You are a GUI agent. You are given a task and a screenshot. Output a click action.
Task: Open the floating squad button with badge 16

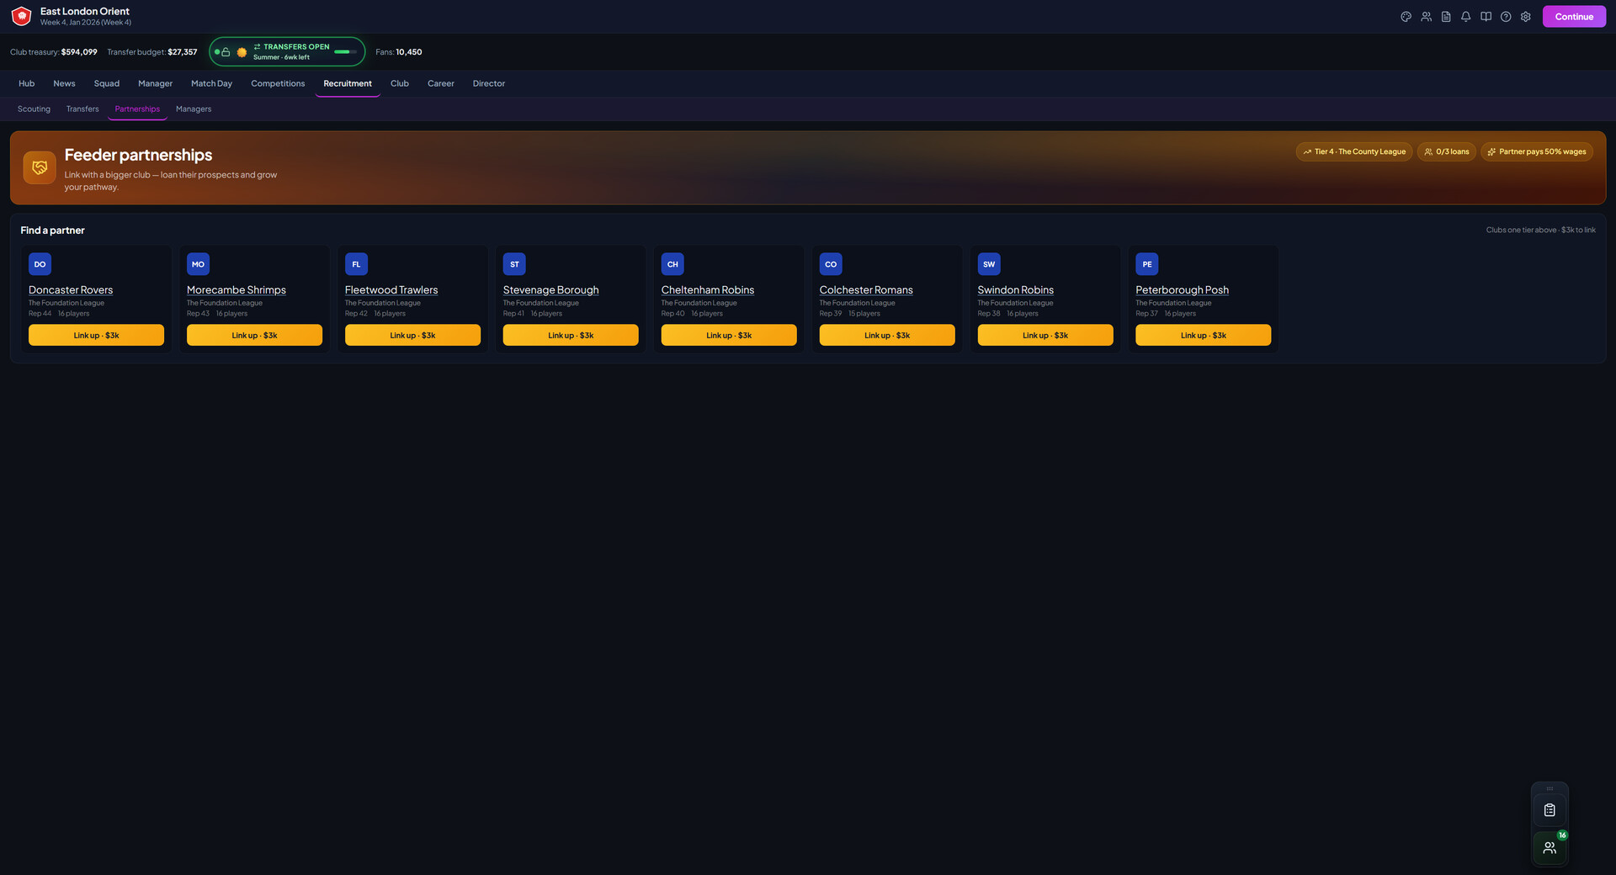pyautogui.click(x=1550, y=848)
